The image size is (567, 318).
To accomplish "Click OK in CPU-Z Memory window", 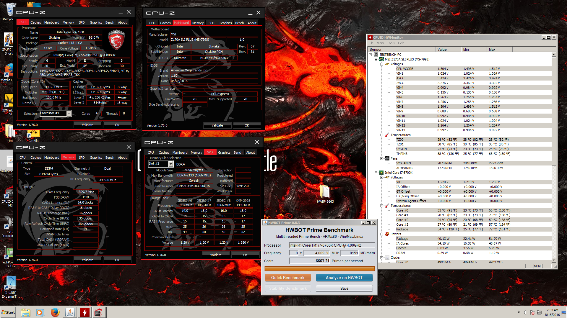I will pyautogui.click(x=117, y=260).
